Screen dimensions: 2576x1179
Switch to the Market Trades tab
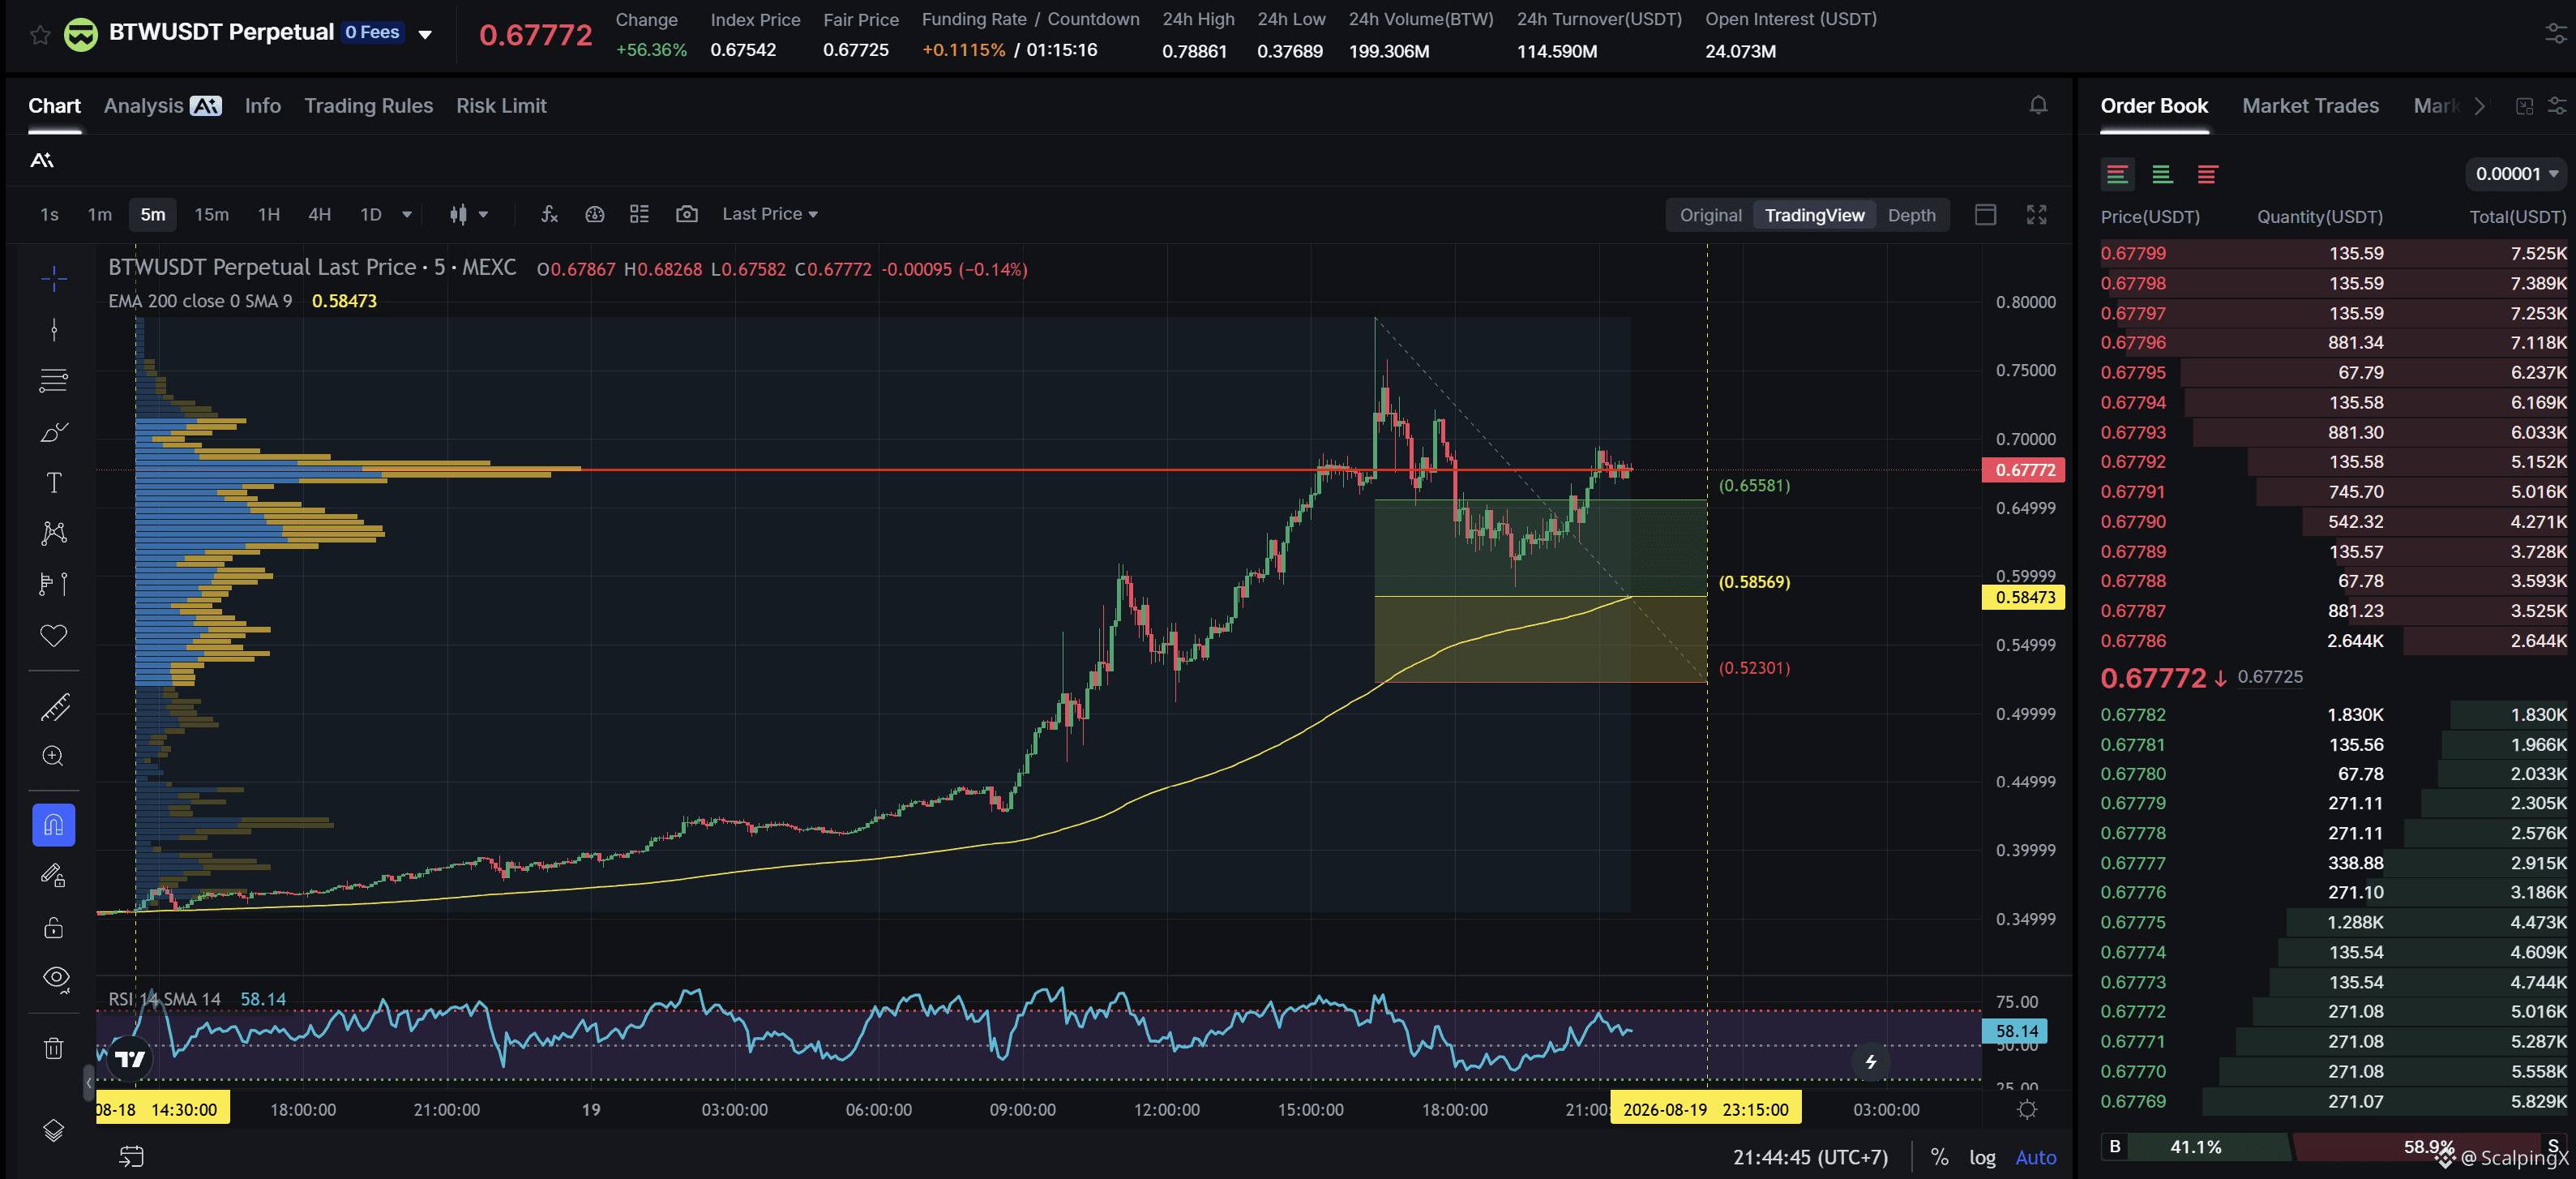coord(2310,106)
